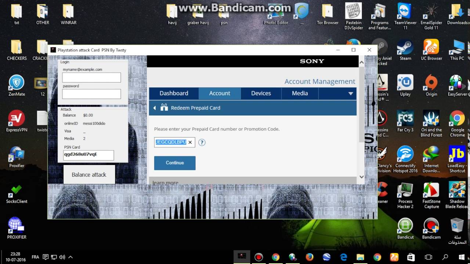
Task: Open the Process Hacker 2 shortcut
Action: [x=405, y=195]
